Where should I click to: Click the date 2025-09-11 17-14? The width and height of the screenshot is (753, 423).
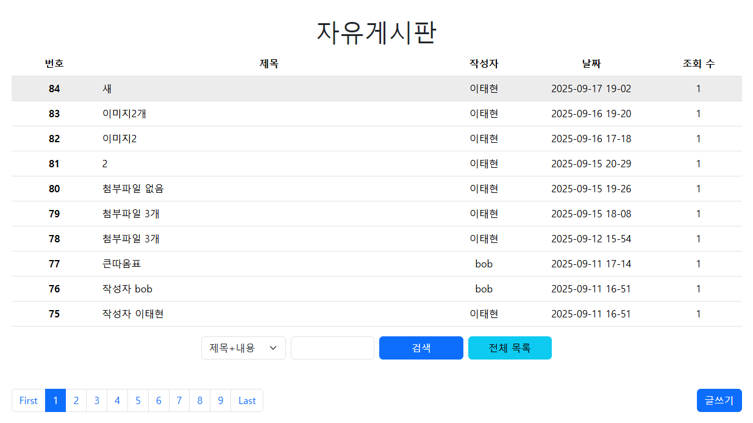click(x=591, y=264)
